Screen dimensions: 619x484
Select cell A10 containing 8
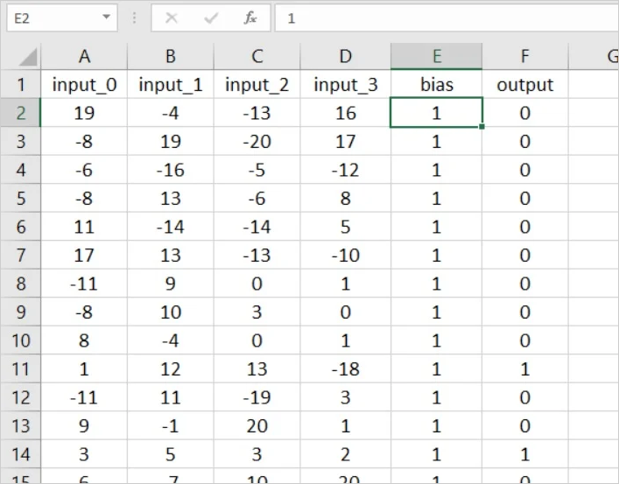pyautogui.click(x=84, y=340)
